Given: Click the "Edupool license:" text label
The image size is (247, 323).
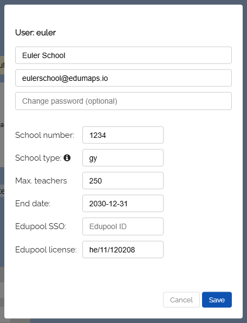Looking at the screenshot, I should pos(46,250).
